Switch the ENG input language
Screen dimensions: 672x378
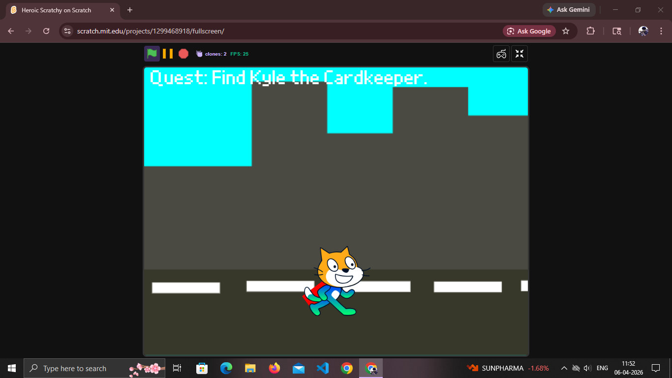click(602, 368)
